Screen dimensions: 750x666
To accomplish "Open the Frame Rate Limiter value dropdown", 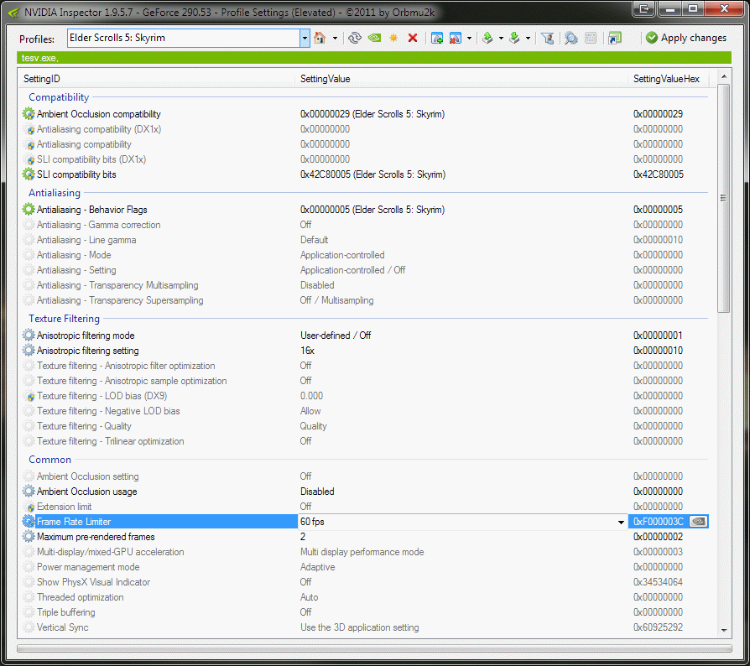I will (621, 522).
